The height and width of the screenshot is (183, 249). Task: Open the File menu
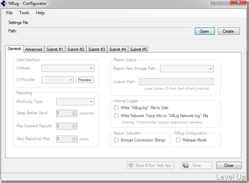tap(9, 13)
